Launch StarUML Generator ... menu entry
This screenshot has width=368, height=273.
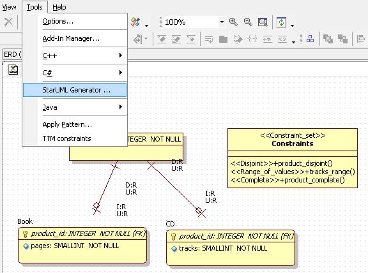pos(75,90)
